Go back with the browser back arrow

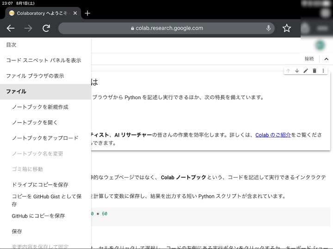pyautogui.click(x=10, y=28)
